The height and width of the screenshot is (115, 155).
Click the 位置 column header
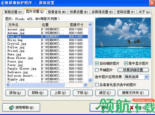pos(53,25)
